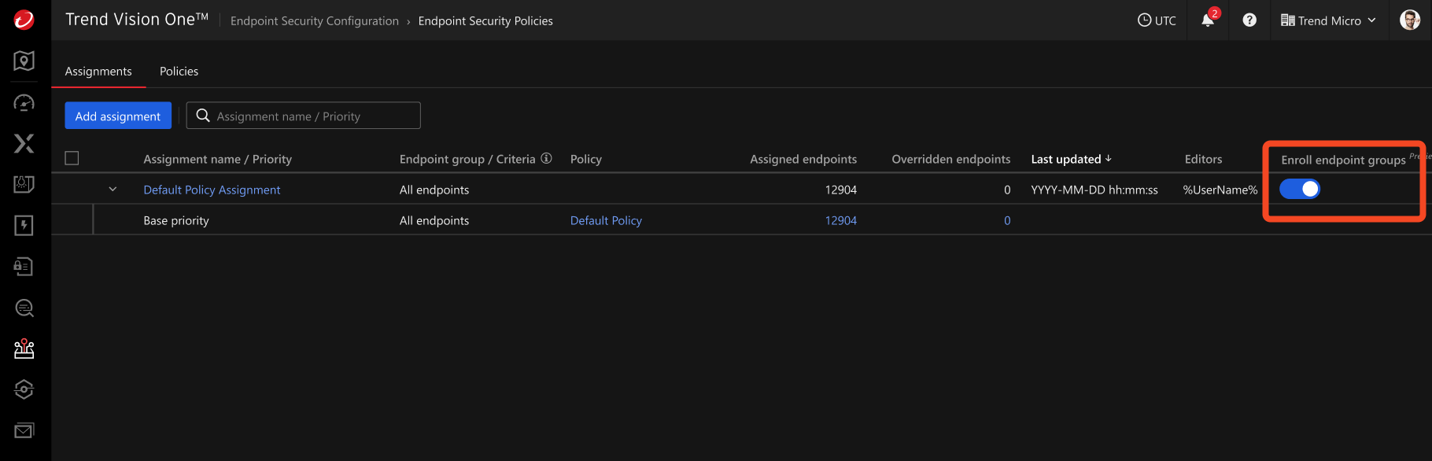Open the envelope email sidebar icon

click(24, 430)
